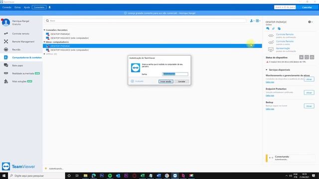This screenshot has height=179, width=319.
Task: Open the Controle remoto sidebar section
Action: [21, 34]
